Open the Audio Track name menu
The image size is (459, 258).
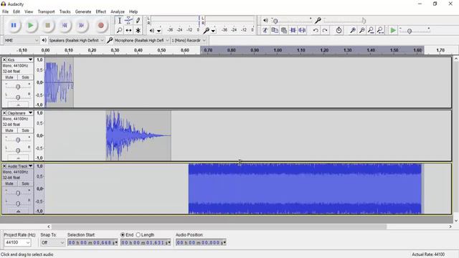[19, 166]
